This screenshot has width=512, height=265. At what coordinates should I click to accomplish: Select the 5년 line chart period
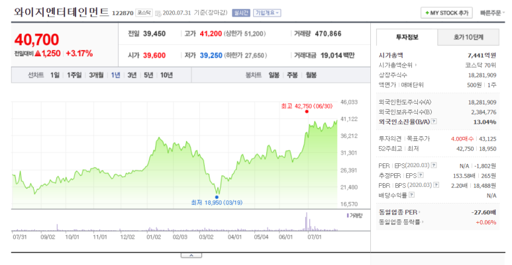(148, 75)
